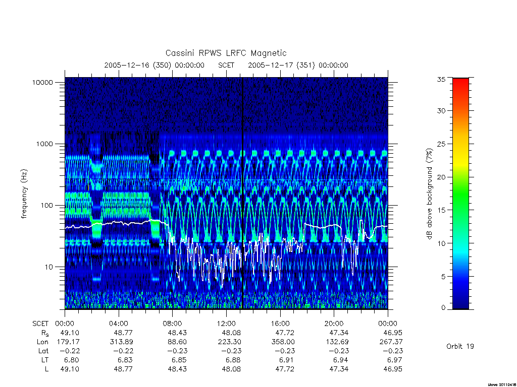Click the '5' colorbar tick label
The image size is (517, 387).
[443, 277]
